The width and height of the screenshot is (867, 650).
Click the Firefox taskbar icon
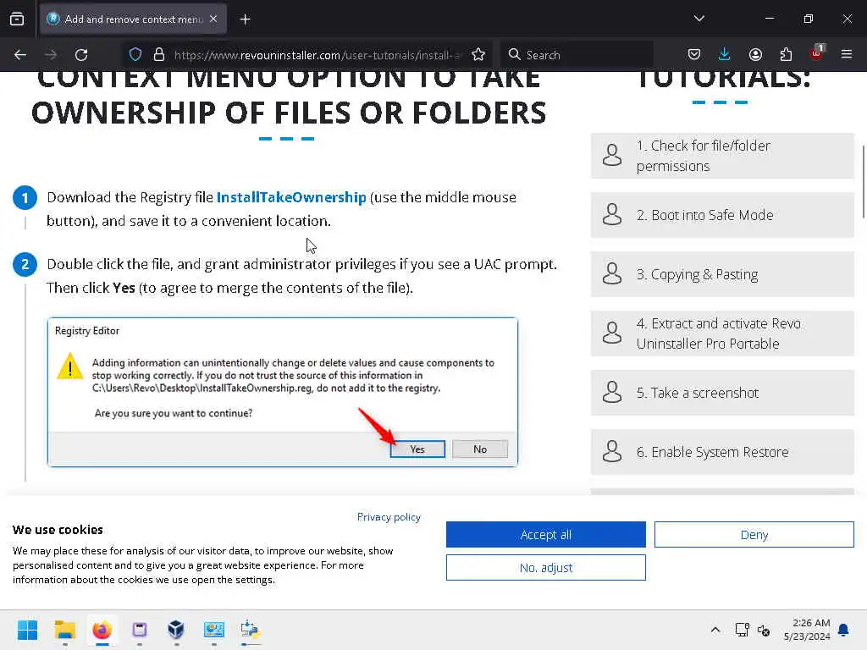(102, 630)
